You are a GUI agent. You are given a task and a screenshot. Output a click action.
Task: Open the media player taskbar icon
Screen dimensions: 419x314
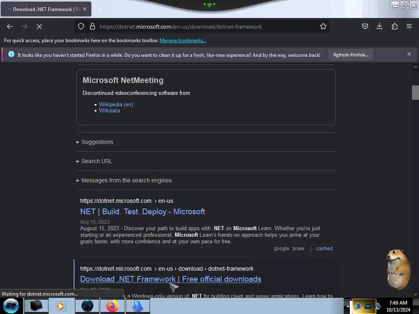coord(61,306)
